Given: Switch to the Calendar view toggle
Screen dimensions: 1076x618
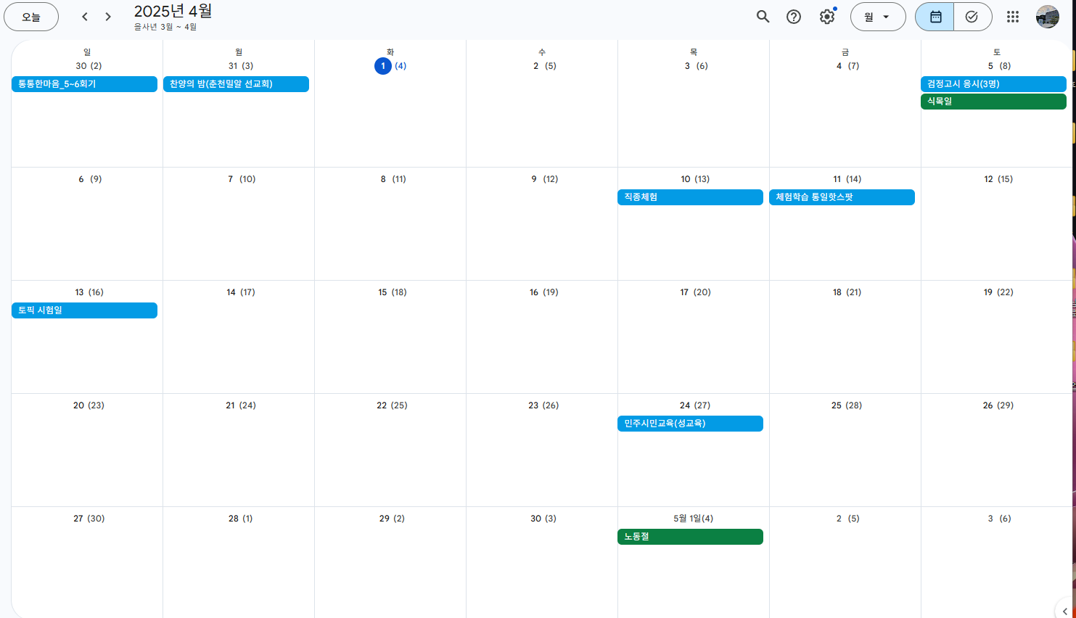Looking at the screenshot, I should click(935, 17).
